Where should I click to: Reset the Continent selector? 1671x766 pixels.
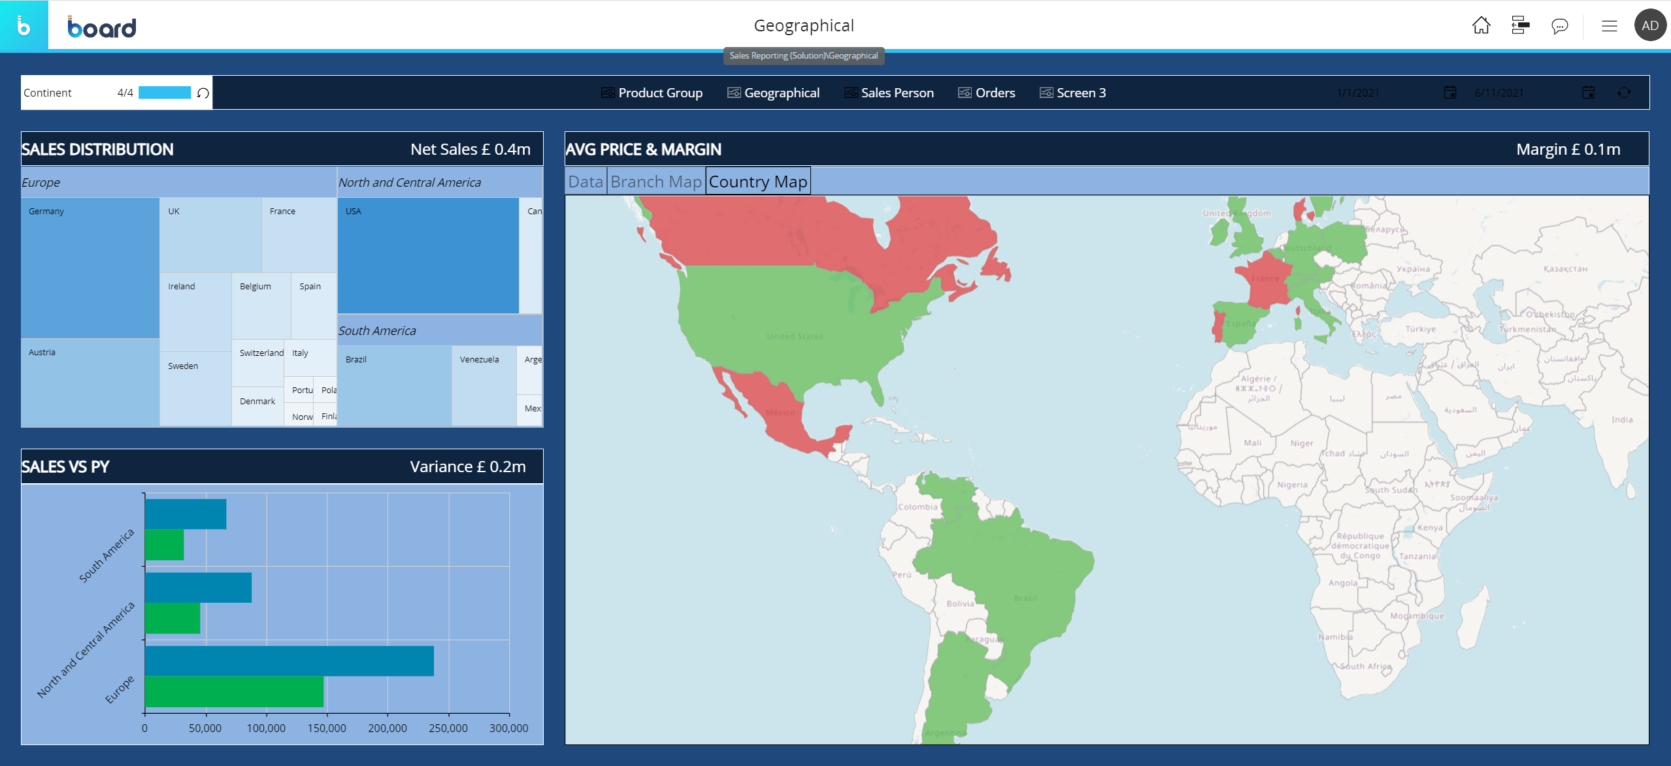(203, 93)
